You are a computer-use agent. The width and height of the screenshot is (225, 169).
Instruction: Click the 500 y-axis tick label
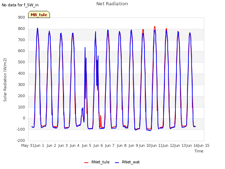click(21, 62)
